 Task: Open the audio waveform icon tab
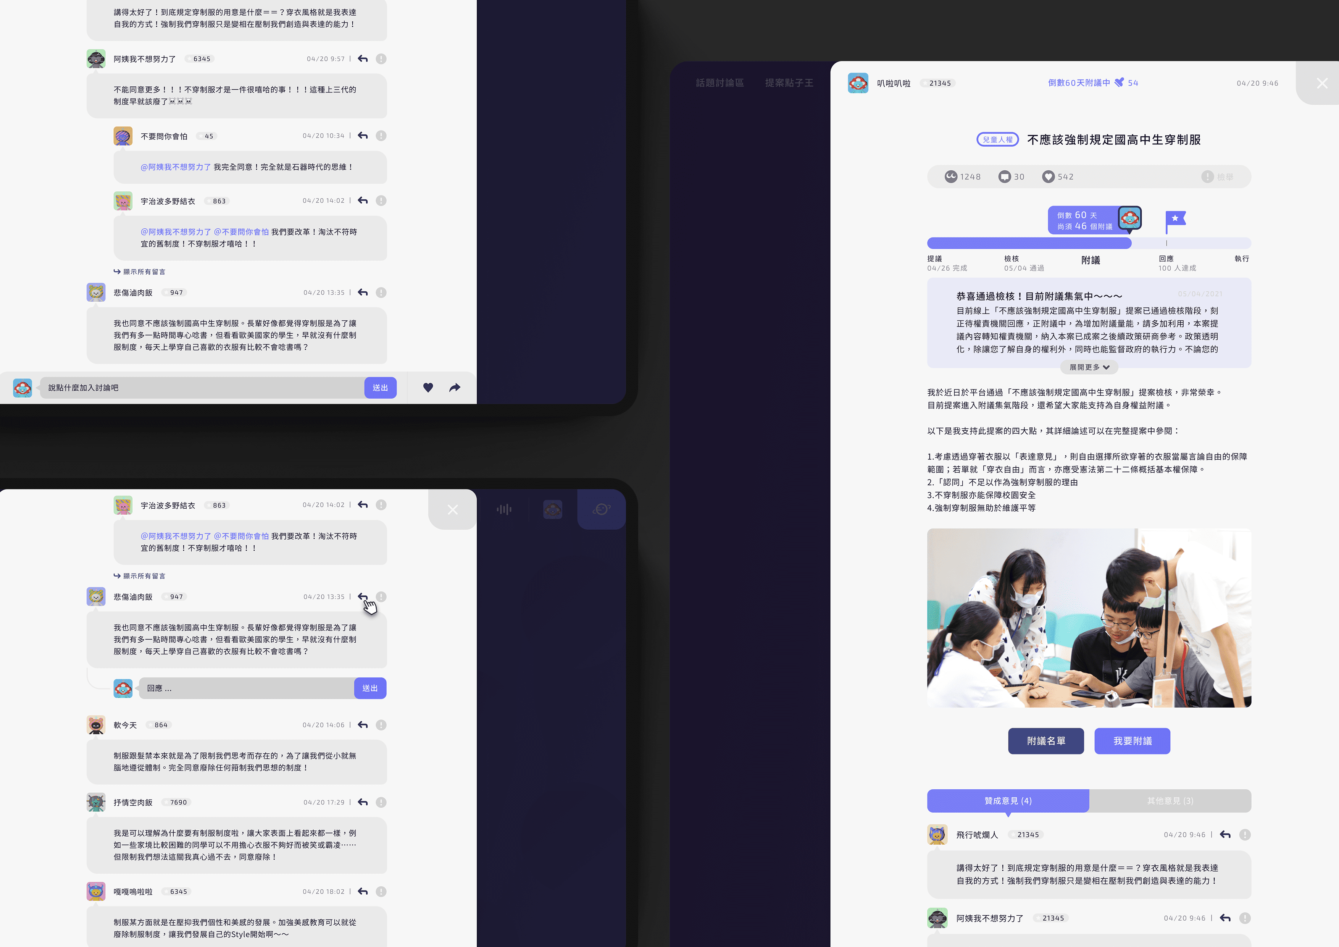504,509
